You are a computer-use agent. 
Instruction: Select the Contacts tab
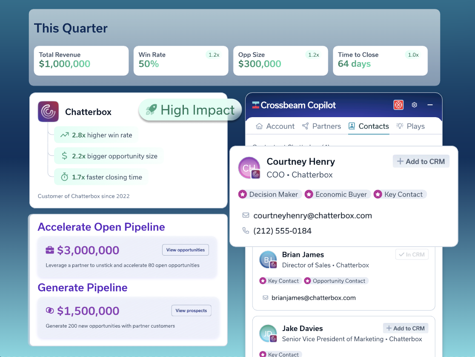(369, 126)
